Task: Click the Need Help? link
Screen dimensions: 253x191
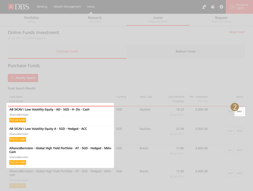Action: (237, 32)
